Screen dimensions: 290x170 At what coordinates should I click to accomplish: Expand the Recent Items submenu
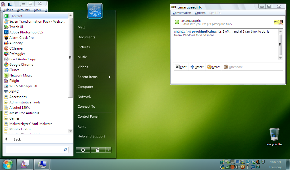tap(94, 77)
